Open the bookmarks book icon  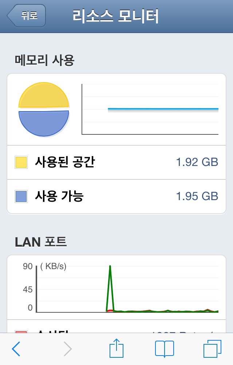[165, 348]
